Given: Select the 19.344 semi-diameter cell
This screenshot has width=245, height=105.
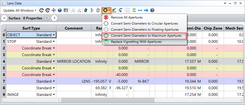Looking at the screenshot, I should click(x=184, y=81).
